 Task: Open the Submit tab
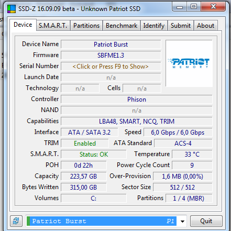click(181, 26)
